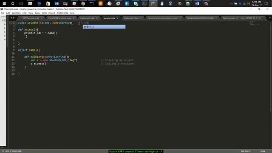Screen dimensions: 272x153
Task: Close the sample.scala tab
Action: click(x=117, y=18)
